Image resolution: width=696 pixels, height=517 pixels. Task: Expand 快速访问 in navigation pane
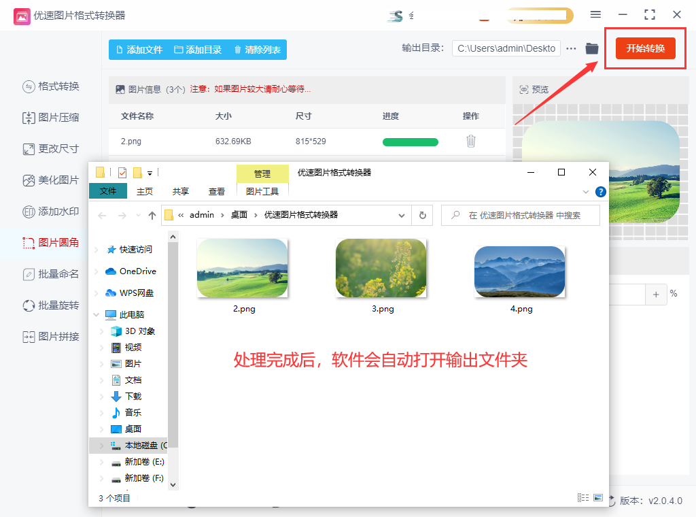click(97, 250)
